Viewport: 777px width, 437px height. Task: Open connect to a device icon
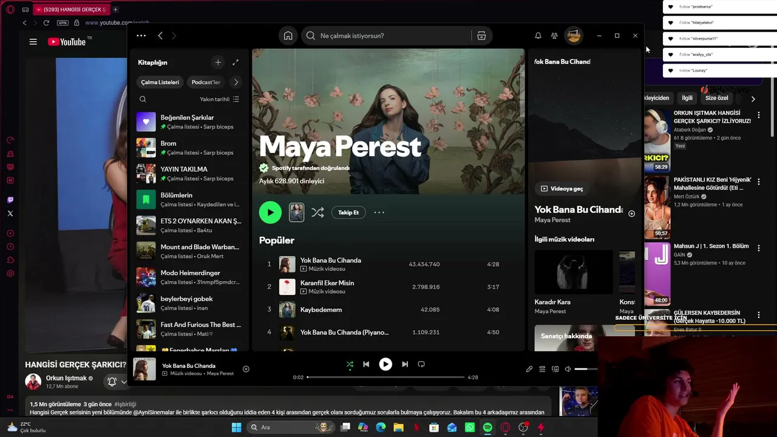[555, 369]
